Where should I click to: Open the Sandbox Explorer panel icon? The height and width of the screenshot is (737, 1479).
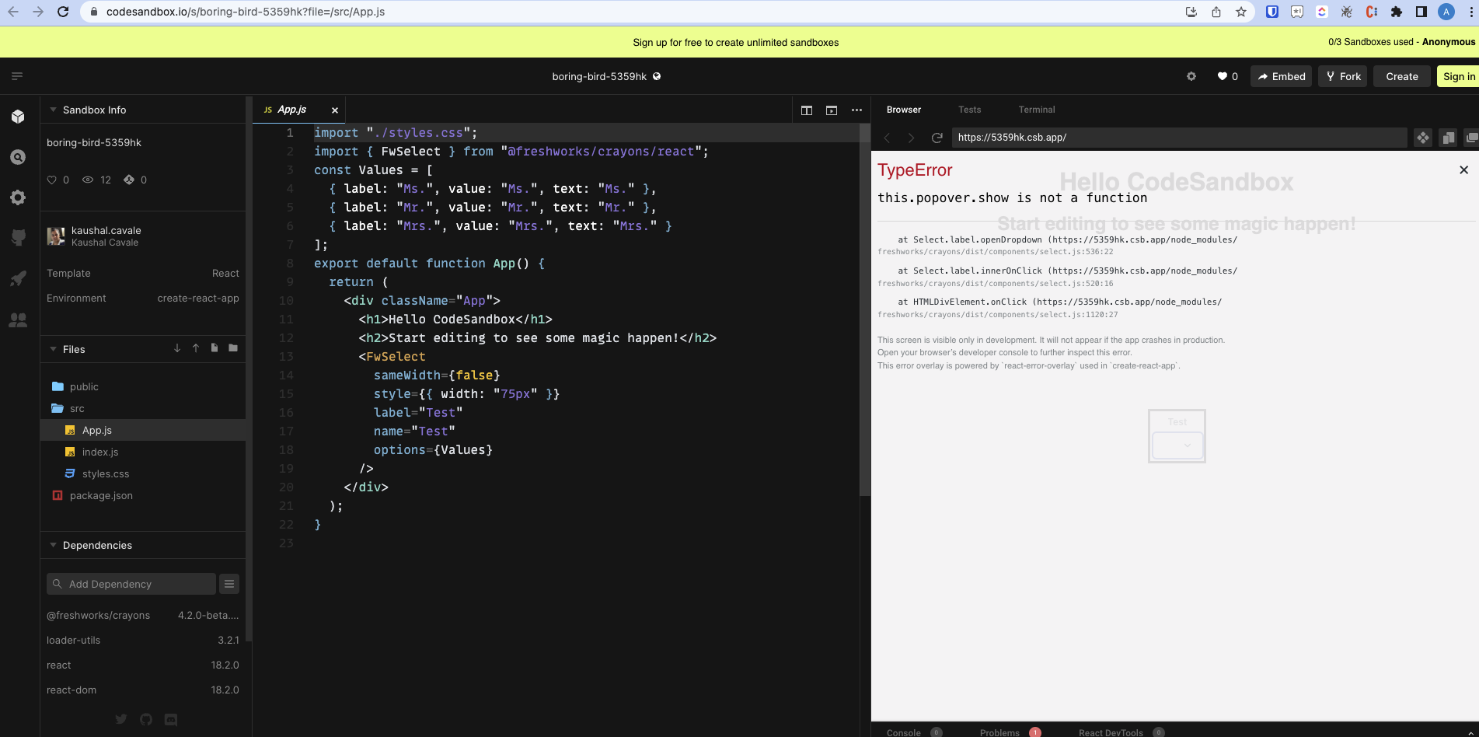click(18, 116)
